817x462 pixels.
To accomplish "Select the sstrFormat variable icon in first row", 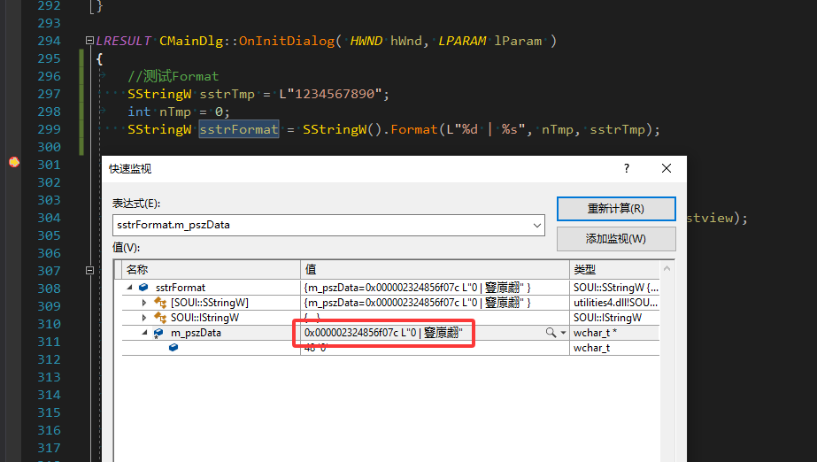I will tap(143, 288).
